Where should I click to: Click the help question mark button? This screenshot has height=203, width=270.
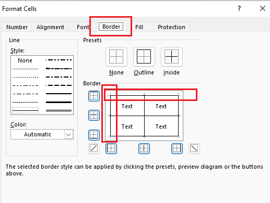tap(239, 8)
